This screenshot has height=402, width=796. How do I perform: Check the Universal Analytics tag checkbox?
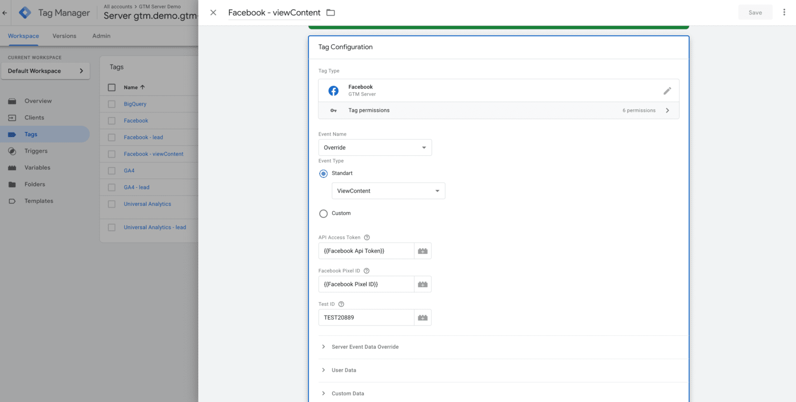[x=111, y=204]
